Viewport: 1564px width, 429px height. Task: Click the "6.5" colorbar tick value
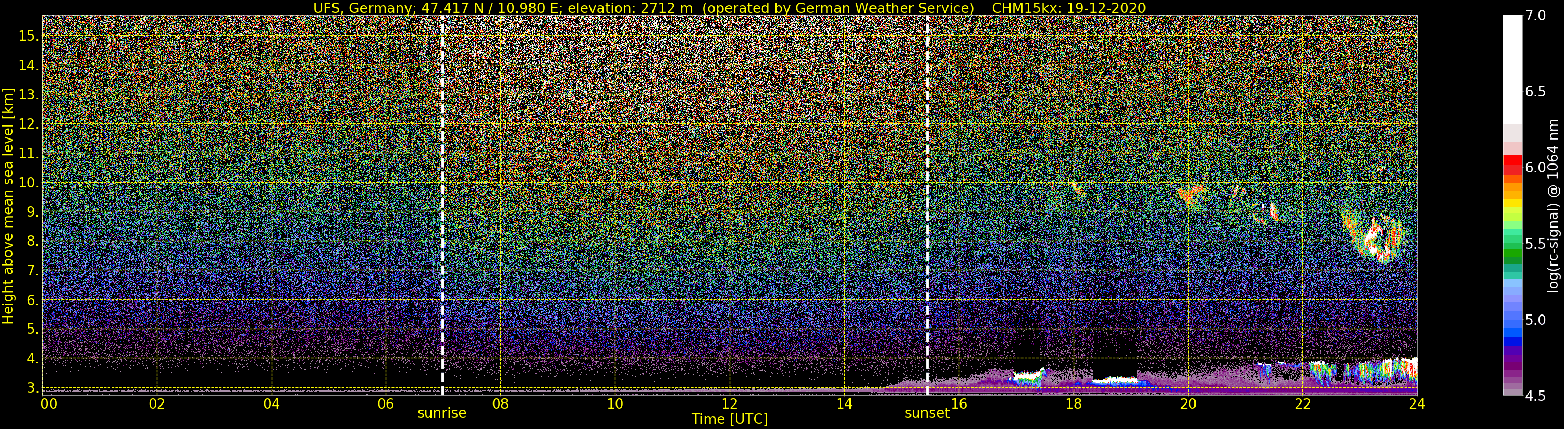(x=1535, y=92)
